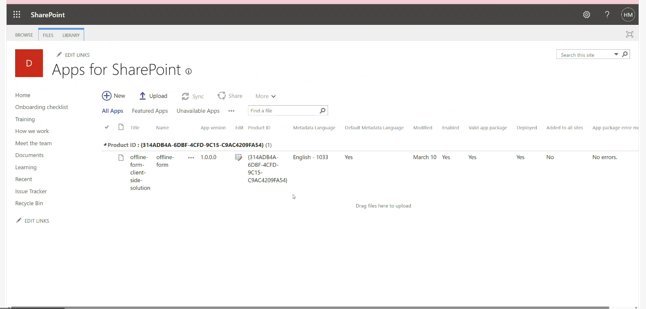Click the Upload arrow icon
This screenshot has width=646, height=309.
click(x=143, y=96)
